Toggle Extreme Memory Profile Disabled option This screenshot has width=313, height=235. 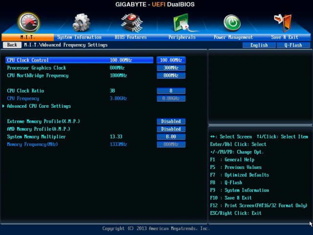point(171,121)
